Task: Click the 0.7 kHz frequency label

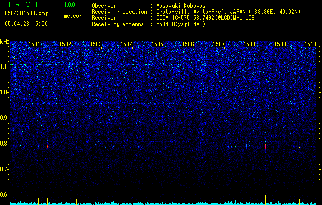Action: click(x=4, y=169)
